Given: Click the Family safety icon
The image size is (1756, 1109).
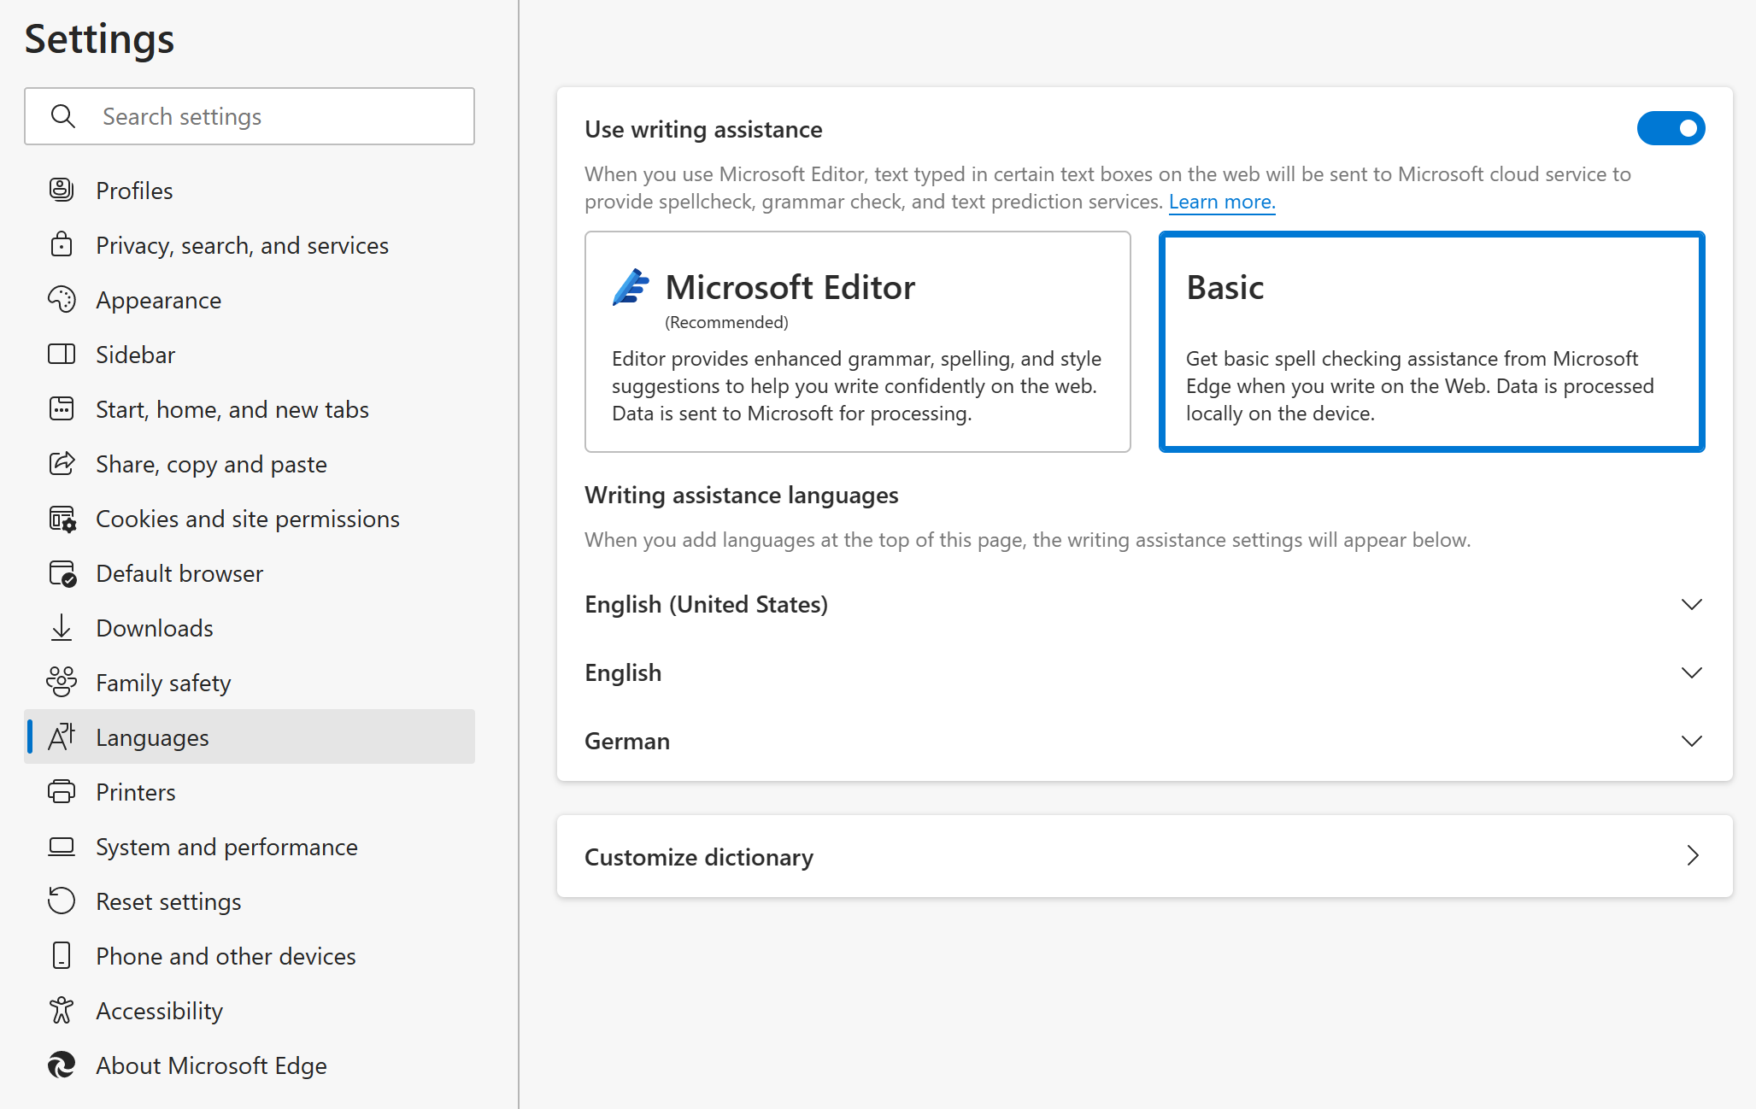Looking at the screenshot, I should click(62, 682).
